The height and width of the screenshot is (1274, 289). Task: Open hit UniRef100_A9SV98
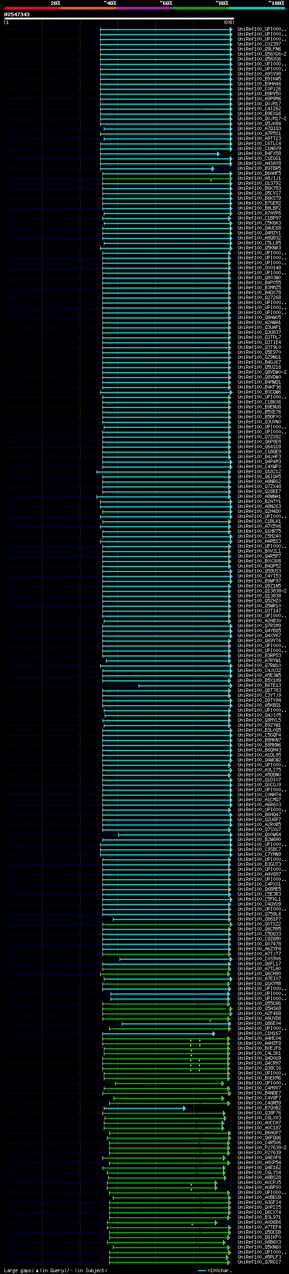click(x=259, y=74)
